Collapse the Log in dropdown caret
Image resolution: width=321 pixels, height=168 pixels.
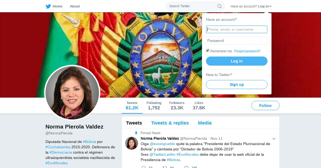(270, 6)
